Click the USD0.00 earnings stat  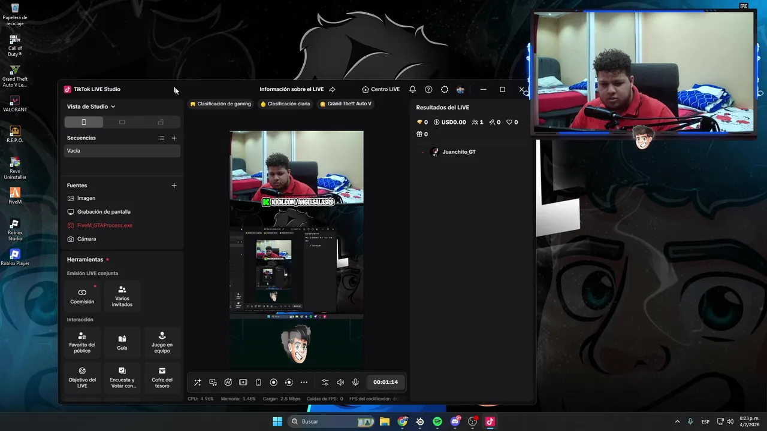[x=449, y=122]
